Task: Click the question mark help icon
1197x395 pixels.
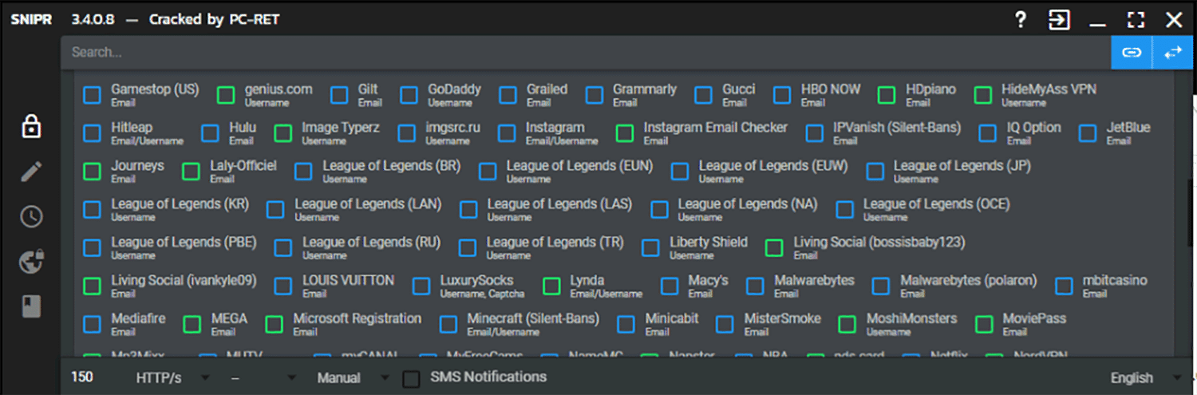Action: (1020, 20)
